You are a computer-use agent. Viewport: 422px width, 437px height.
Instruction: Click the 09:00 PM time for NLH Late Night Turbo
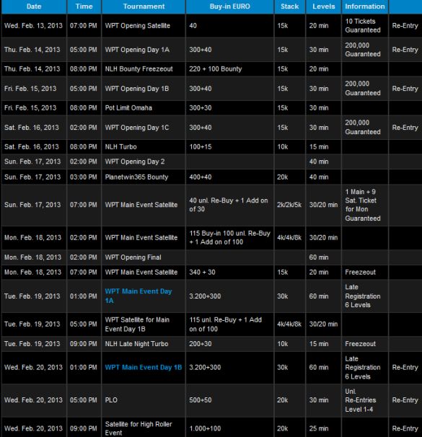(x=84, y=344)
